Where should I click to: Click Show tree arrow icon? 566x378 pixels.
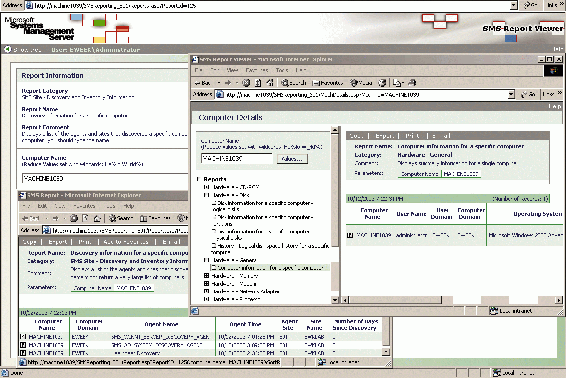point(7,50)
